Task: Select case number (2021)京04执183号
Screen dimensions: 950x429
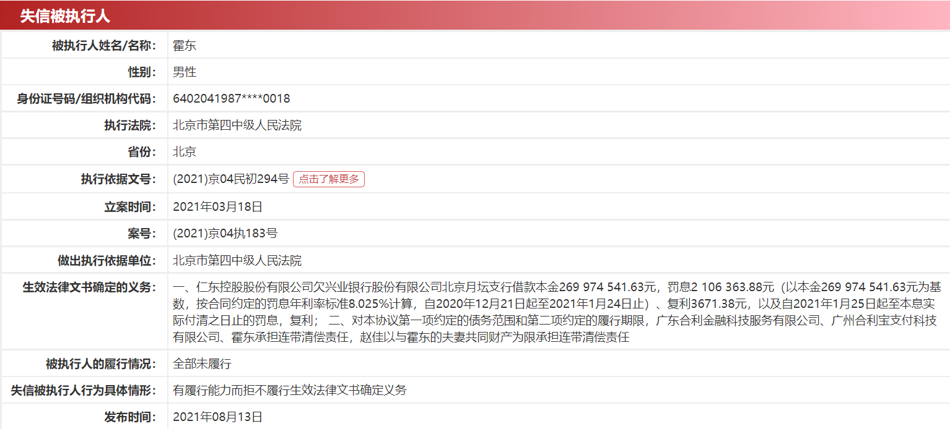Action: pyautogui.click(x=225, y=234)
